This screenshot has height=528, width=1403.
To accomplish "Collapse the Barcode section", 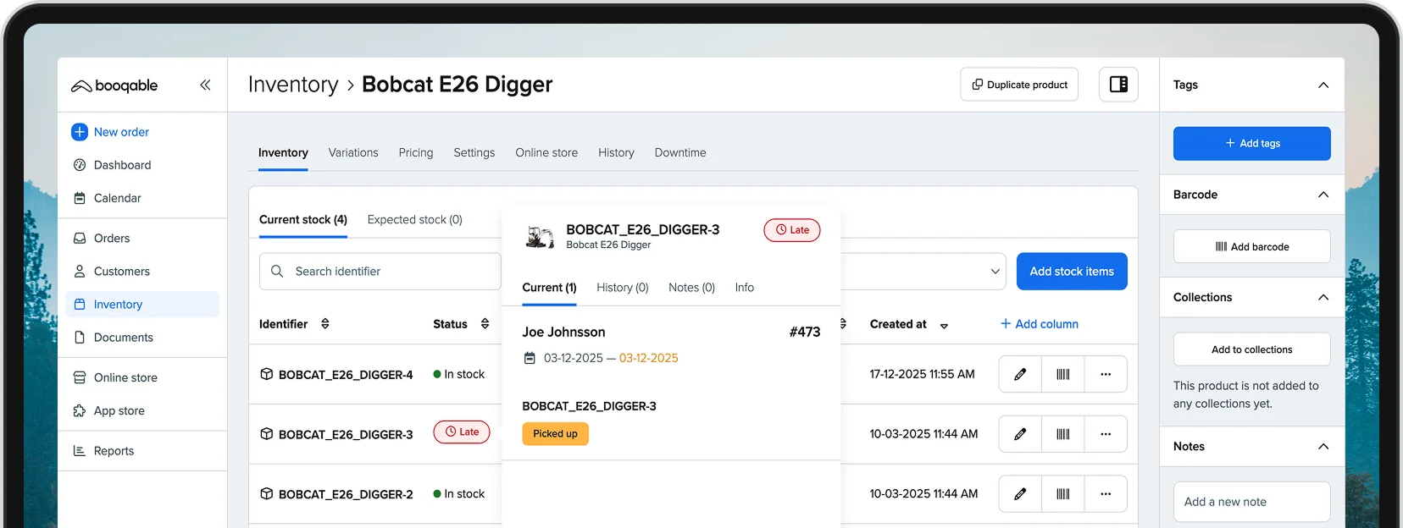I will coord(1323,195).
